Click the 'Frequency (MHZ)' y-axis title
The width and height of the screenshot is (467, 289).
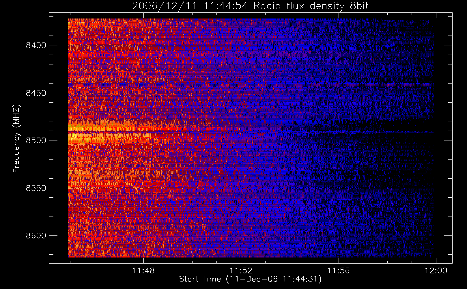[17, 139]
